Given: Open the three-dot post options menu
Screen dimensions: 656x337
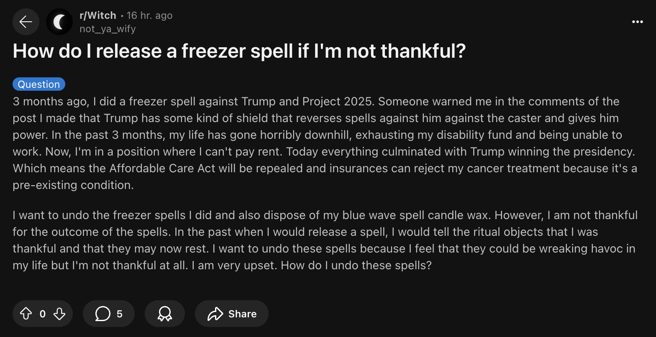Looking at the screenshot, I should [x=637, y=22].
